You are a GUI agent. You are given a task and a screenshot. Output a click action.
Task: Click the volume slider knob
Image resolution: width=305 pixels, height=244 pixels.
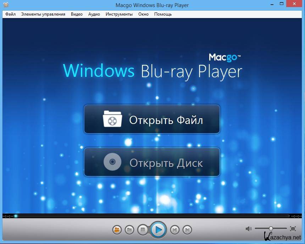coord(271,229)
